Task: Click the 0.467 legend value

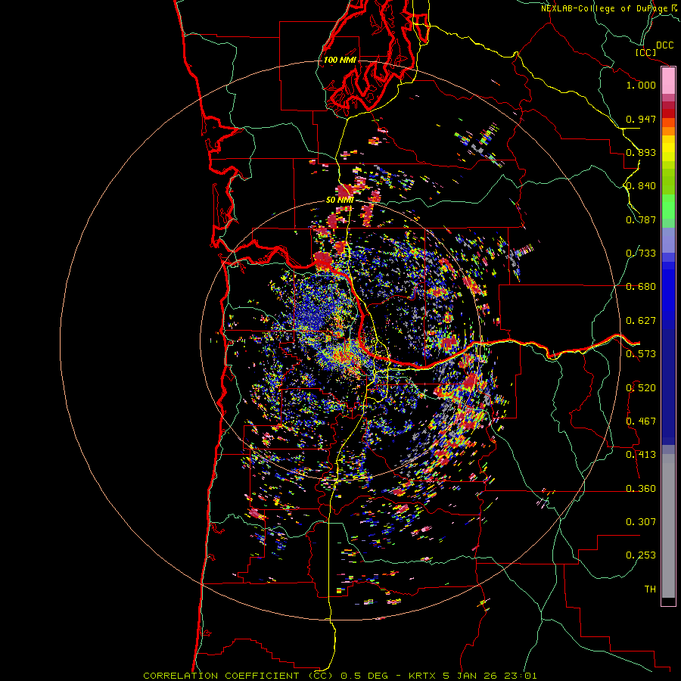Action: [x=641, y=421]
